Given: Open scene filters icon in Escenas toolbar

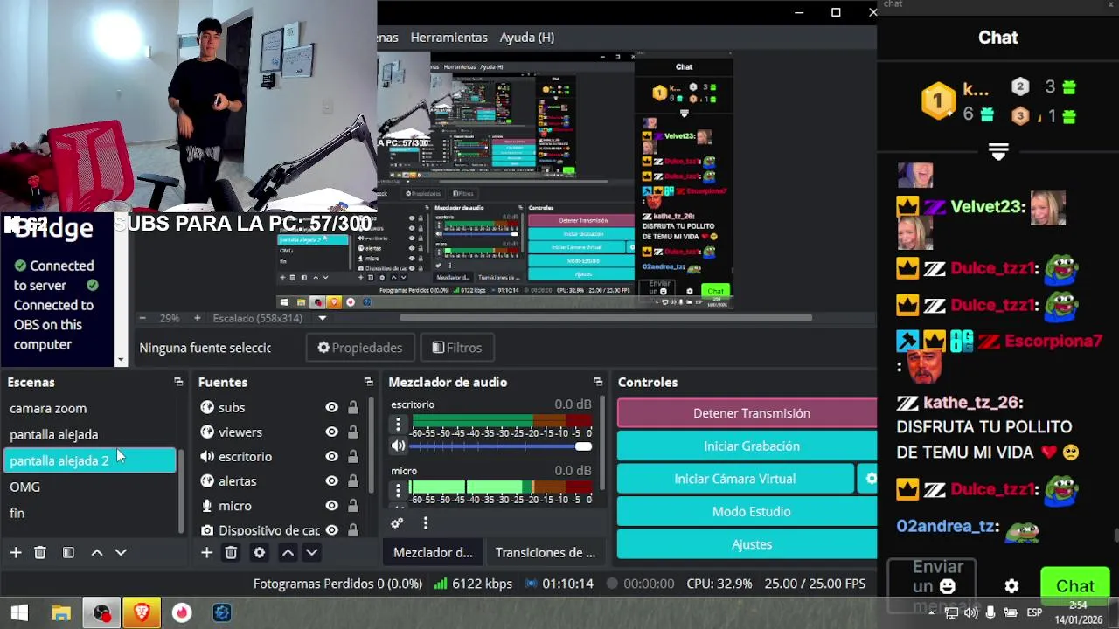Looking at the screenshot, I should (68, 552).
